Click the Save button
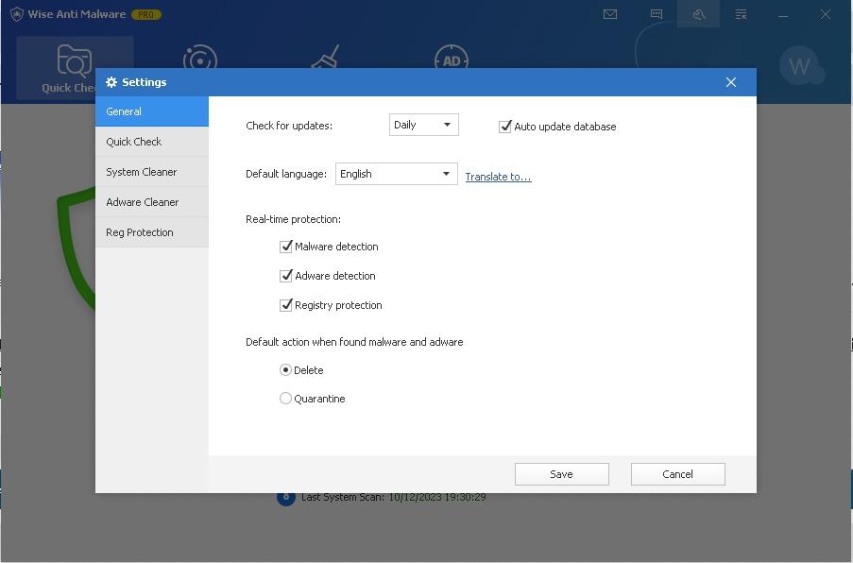The width and height of the screenshot is (853, 563). (561, 474)
